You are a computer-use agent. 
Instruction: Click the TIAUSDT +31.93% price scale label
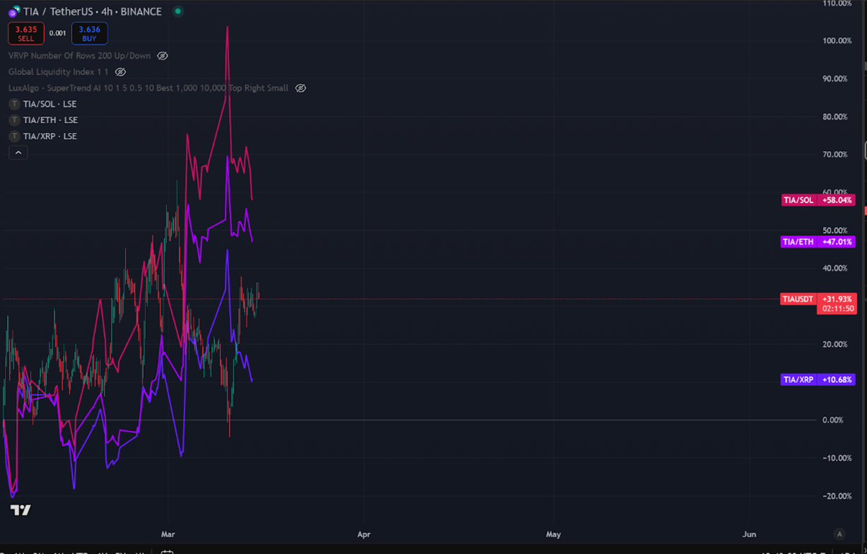point(818,299)
